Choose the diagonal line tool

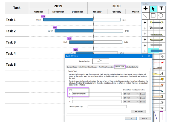(x=145, y=16)
